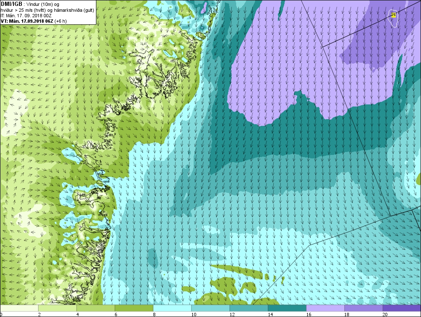The width and height of the screenshot is (421, 317).
Task: Click the legend scale number 12
Action: [x=232, y=314]
